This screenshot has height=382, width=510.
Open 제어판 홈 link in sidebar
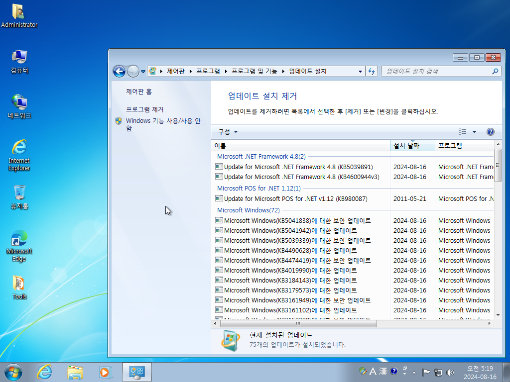click(139, 92)
